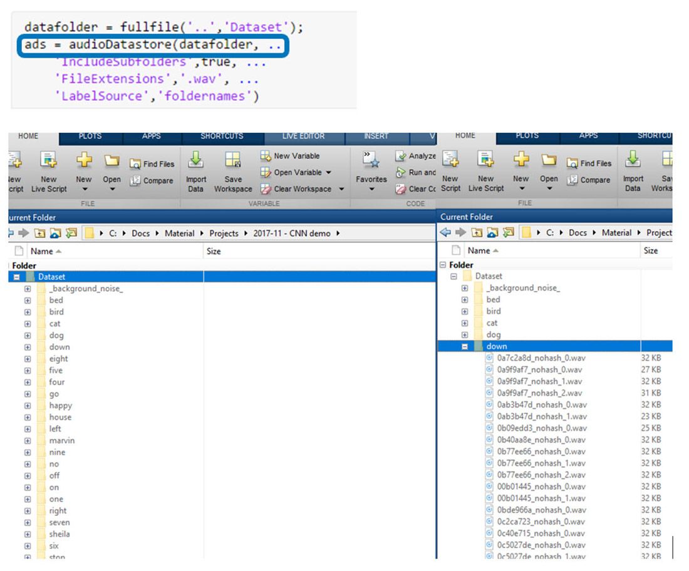Click Find Files in left toolbar

pos(152,164)
